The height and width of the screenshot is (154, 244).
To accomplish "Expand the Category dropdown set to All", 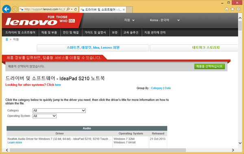I will coord(59,111).
